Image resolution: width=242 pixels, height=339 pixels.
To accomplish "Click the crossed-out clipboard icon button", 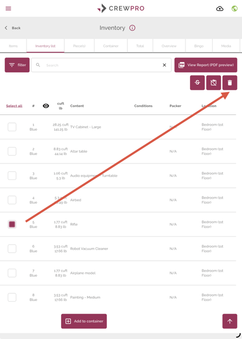I will point(214,83).
